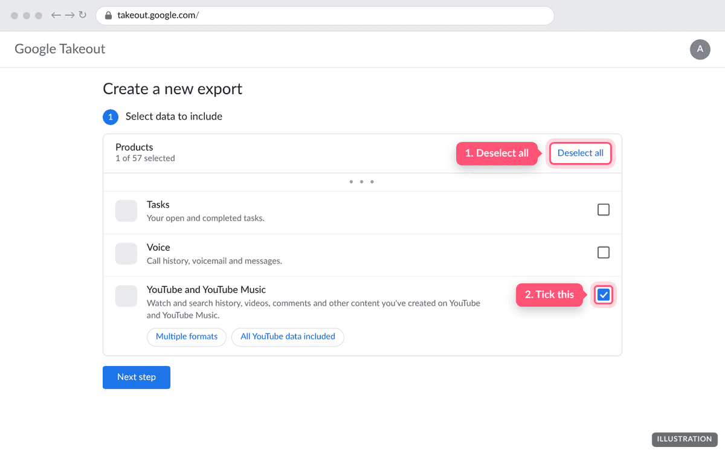The image size is (725, 453).
Task: Click the 'Voice' product name
Action: [158, 248]
